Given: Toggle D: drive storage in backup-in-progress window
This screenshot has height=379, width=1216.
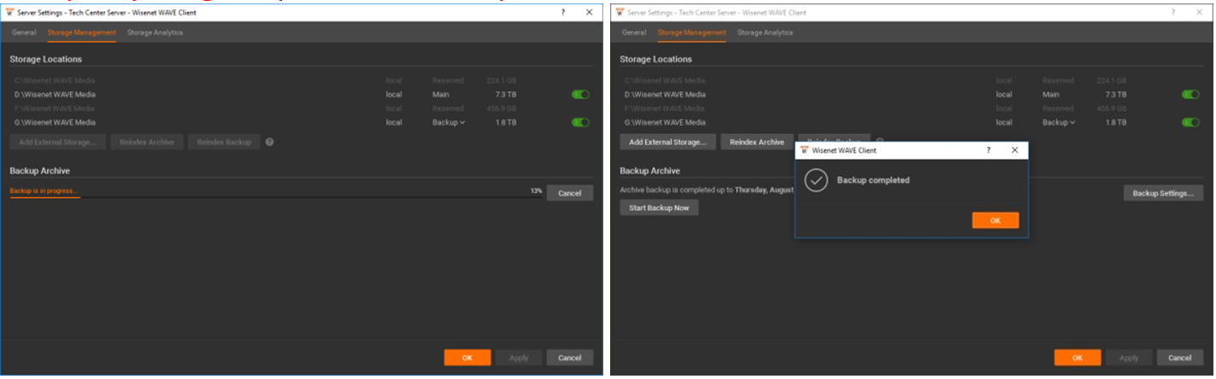Looking at the screenshot, I should pos(580,95).
